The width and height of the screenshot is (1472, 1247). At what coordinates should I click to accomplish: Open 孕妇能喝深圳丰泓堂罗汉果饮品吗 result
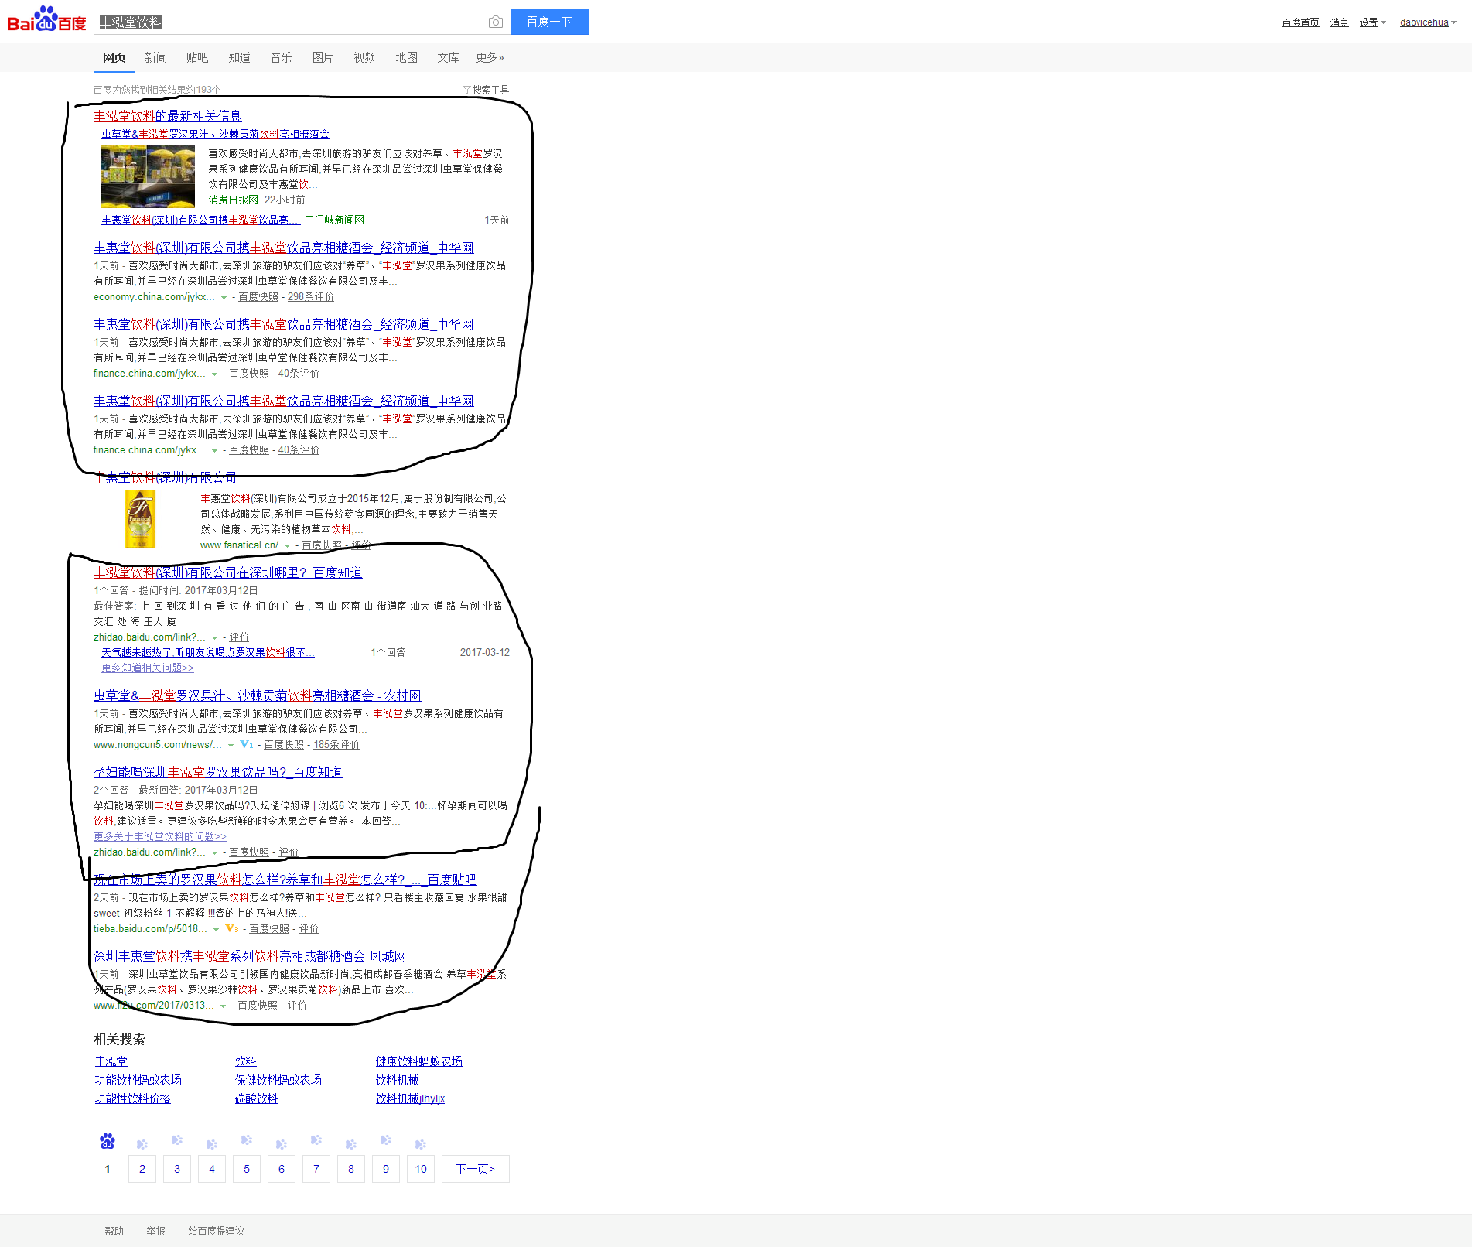217,772
